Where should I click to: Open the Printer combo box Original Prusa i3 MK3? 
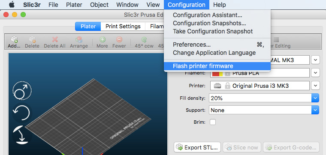[260, 86]
